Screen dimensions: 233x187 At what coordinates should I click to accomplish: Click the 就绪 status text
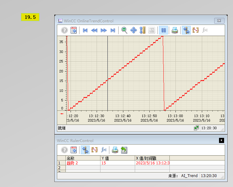[x=62, y=128]
